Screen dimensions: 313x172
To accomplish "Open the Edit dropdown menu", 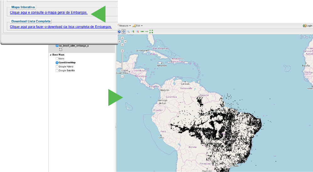I will (x=138, y=26).
